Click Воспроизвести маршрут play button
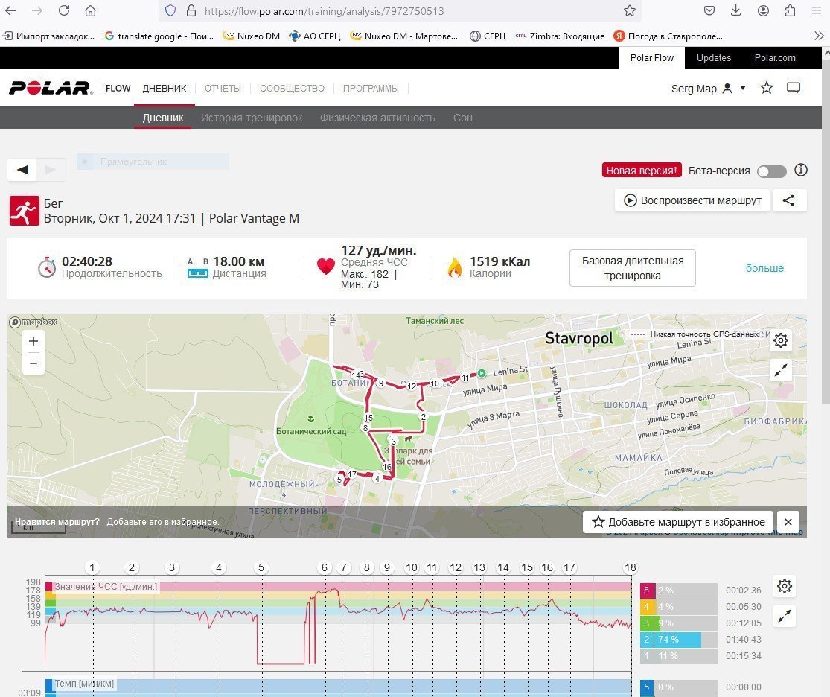Image resolution: width=830 pixels, height=697 pixels. (x=692, y=201)
